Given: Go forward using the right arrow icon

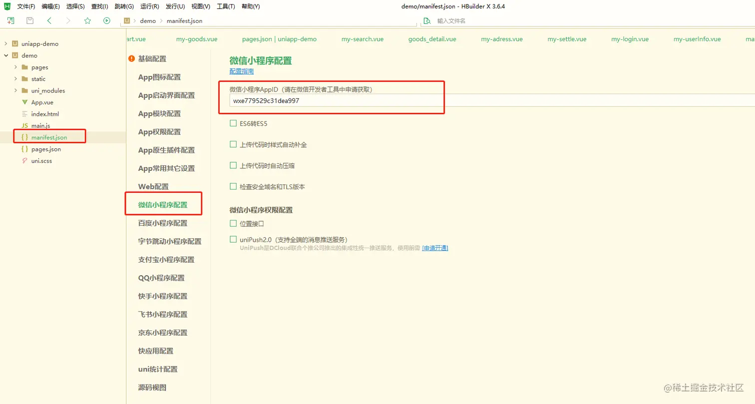Looking at the screenshot, I should click(68, 20).
